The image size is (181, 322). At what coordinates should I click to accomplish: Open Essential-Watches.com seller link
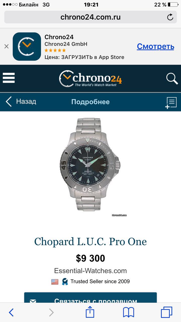[90, 271]
